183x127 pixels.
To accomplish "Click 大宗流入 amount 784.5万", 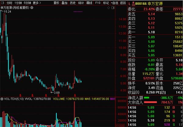I will (x=167, y=103).
